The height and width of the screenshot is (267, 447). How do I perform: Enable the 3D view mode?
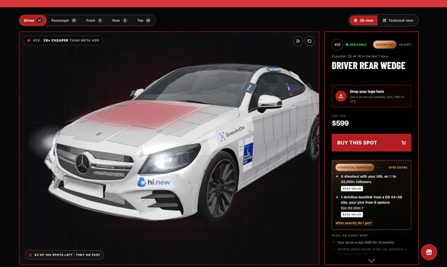click(x=364, y=21)
